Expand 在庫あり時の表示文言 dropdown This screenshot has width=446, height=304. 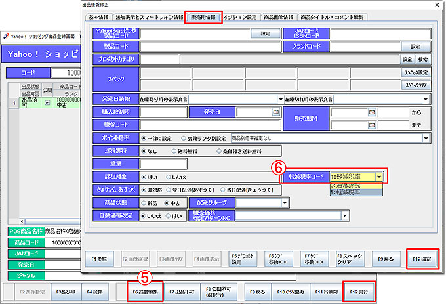pyautogui.click(x=279, y=99)
